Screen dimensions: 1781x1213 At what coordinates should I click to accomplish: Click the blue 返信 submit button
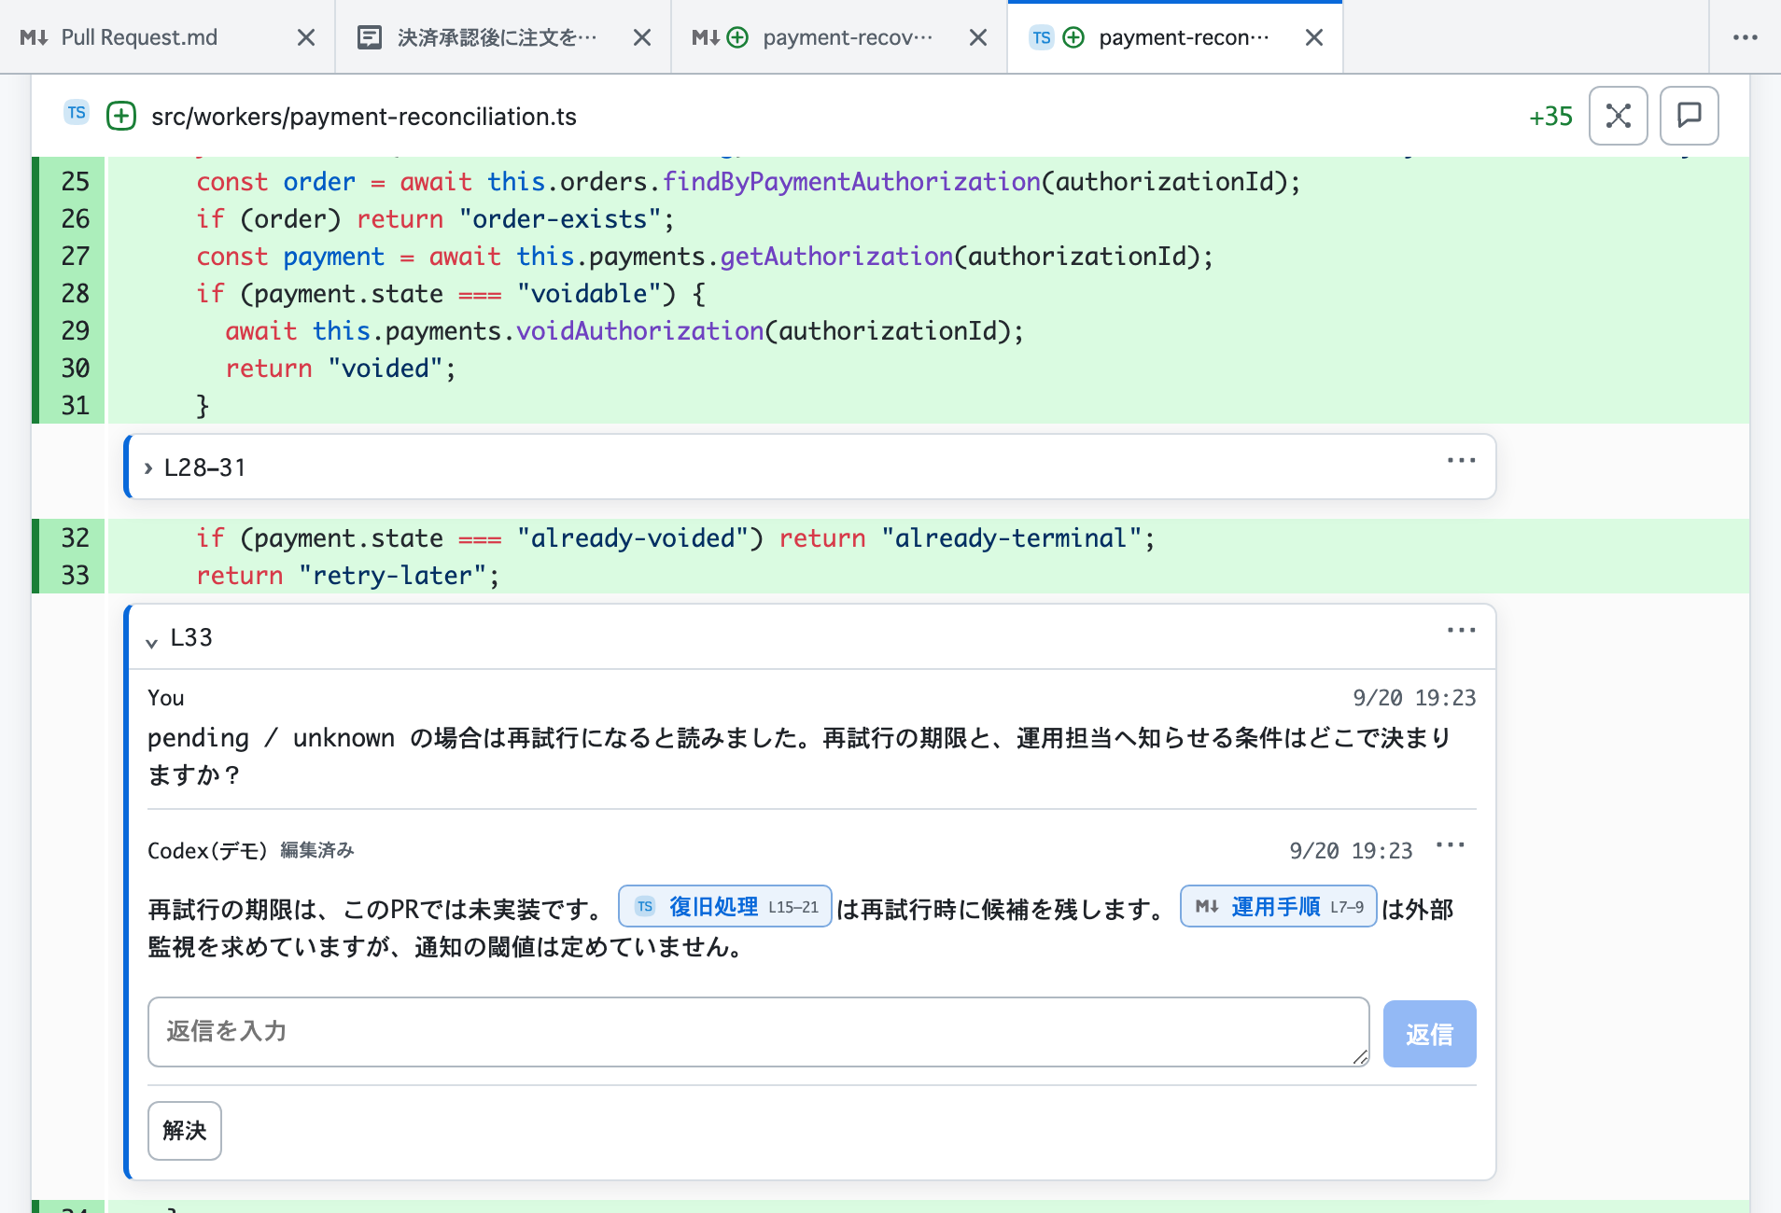(1430, 1034)
